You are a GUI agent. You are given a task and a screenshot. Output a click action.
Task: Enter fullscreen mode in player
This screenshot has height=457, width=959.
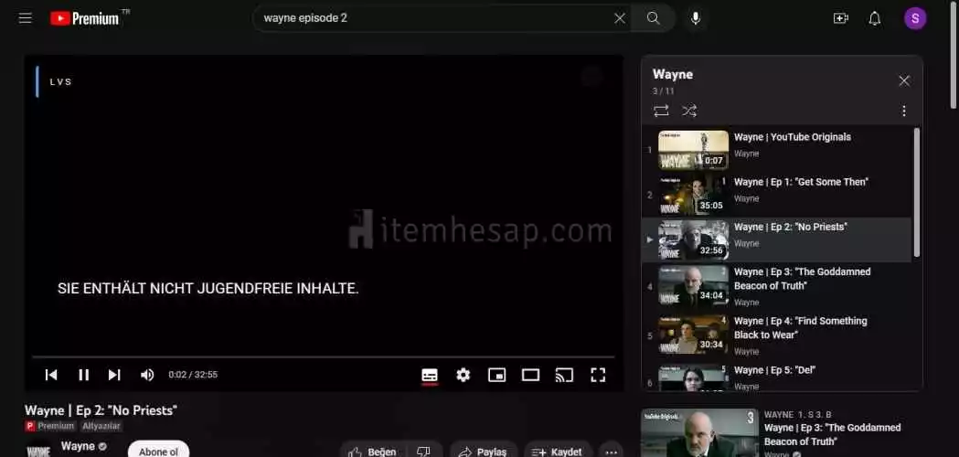pyautogui.click(x=598, y=375)
